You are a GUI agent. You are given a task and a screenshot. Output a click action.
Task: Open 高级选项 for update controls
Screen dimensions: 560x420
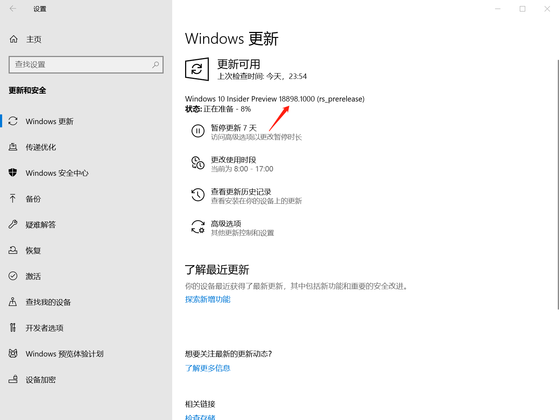click(x=198, y=227)
